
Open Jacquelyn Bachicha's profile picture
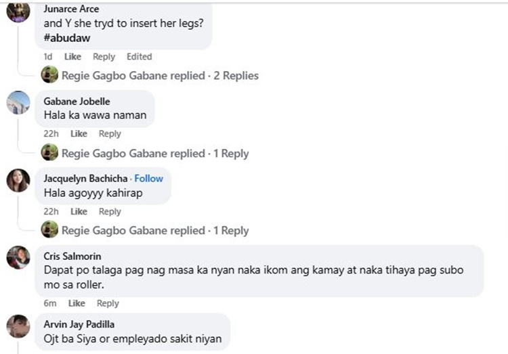coord(18,180)
